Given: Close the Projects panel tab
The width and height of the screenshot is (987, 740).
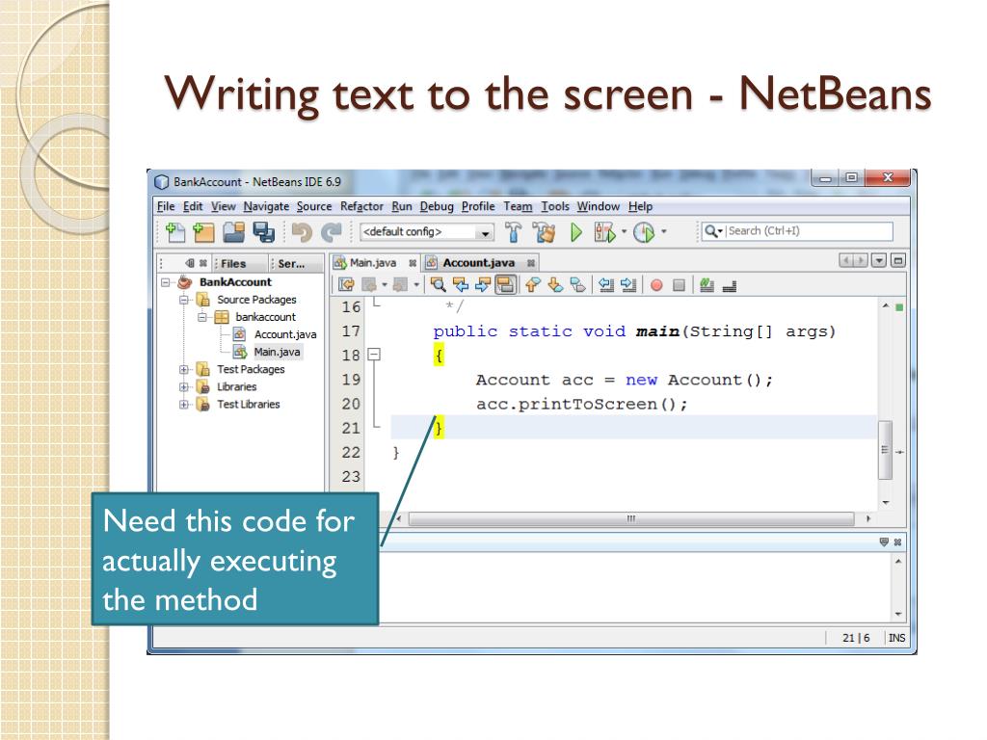Looking at the screenshot, I should tap(203, 264).
